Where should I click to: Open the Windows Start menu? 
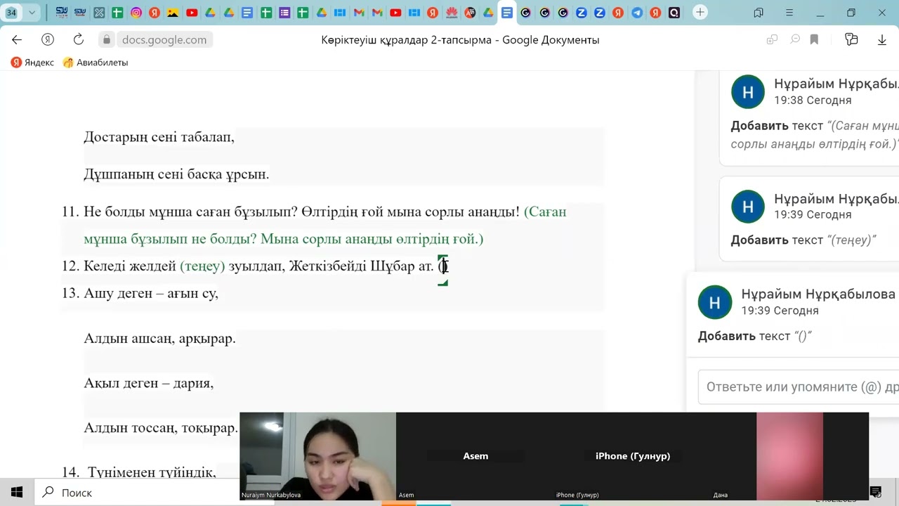click(17, 493)
